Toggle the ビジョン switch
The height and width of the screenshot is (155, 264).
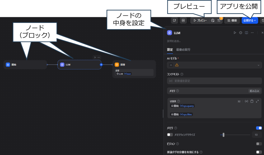point(259,144)
